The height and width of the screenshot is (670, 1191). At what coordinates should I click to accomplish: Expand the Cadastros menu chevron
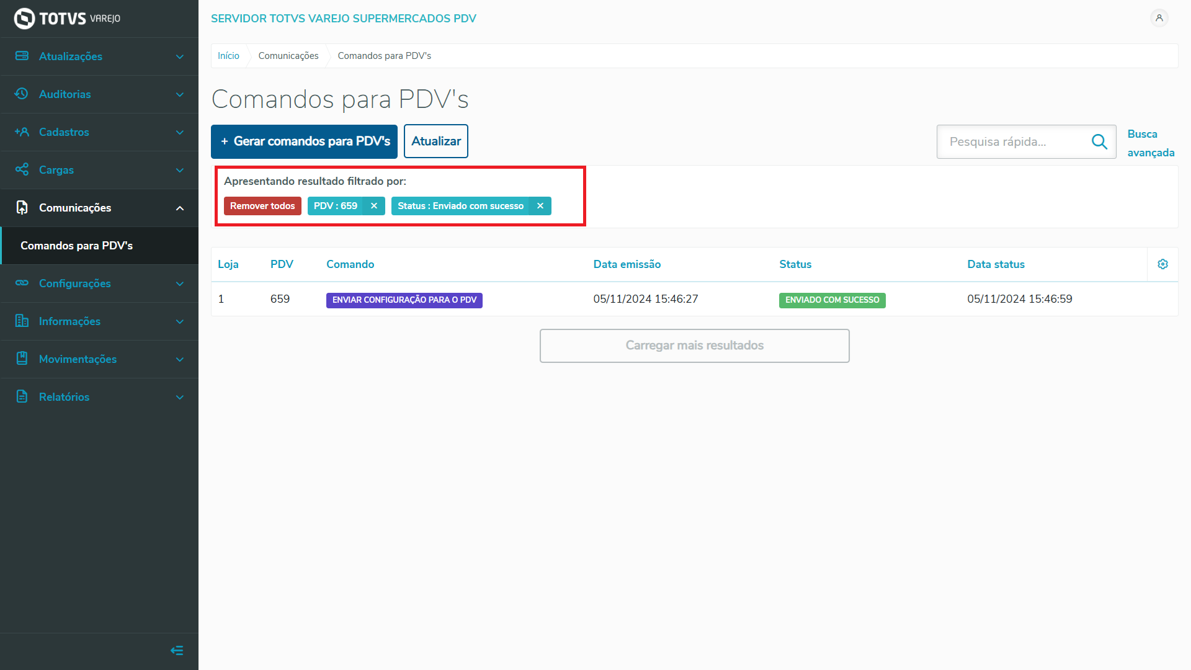(x=180, y=132)
